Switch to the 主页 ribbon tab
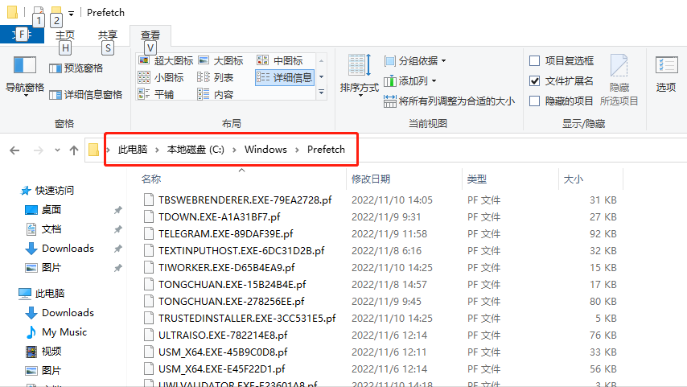Screen dimensions: 687x387 [x=65, y=35]
